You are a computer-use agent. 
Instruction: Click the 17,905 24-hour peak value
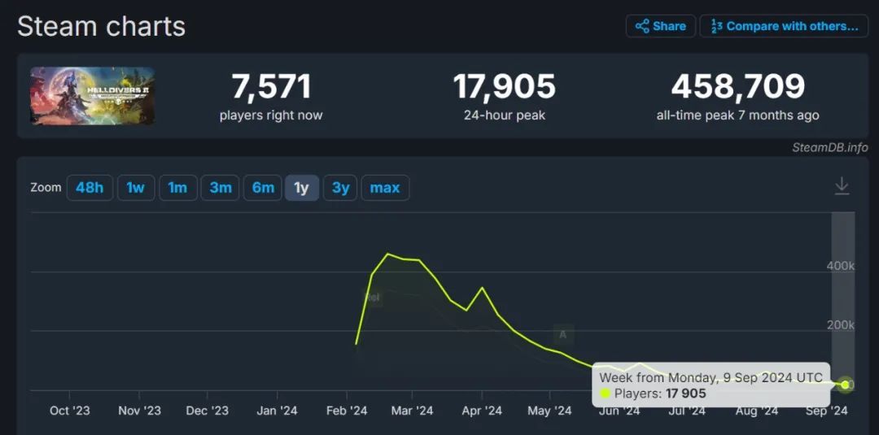pyautogui.click(x=504, y=87)
